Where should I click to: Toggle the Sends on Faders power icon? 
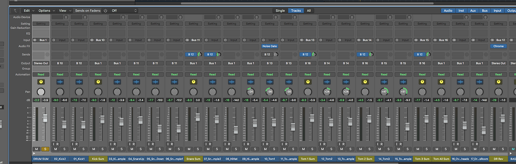(105, 10)
